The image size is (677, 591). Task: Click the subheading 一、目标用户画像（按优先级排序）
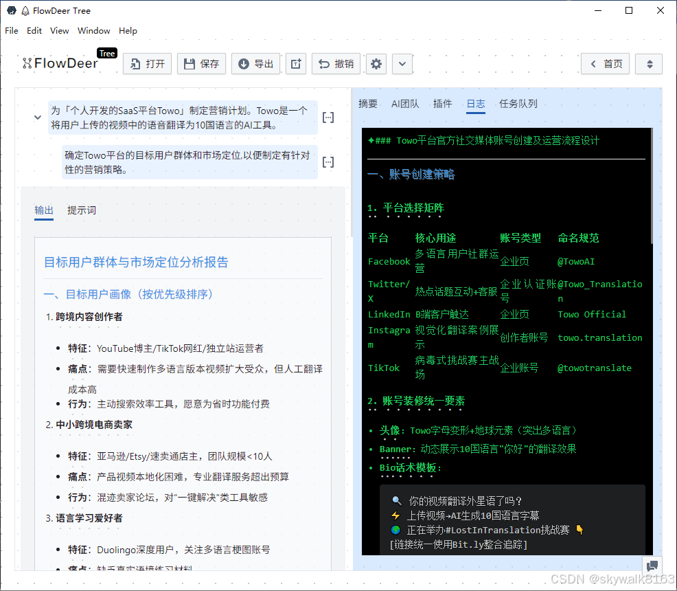point(128,294)
